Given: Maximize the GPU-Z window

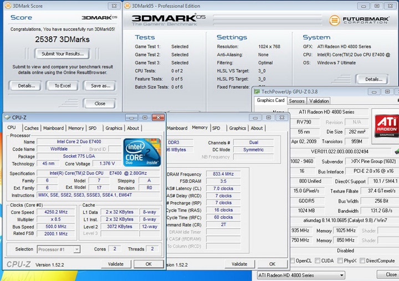Looking at the screenshot, I should pos(387,91).
